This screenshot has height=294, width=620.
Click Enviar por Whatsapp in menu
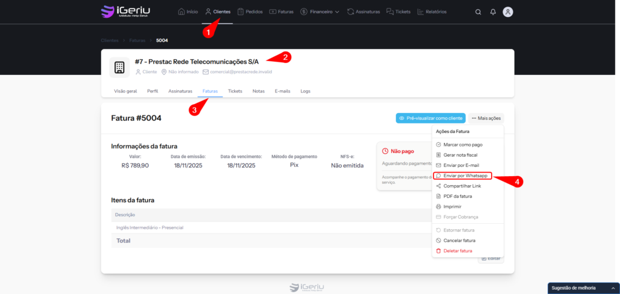(x=464, y=175)
